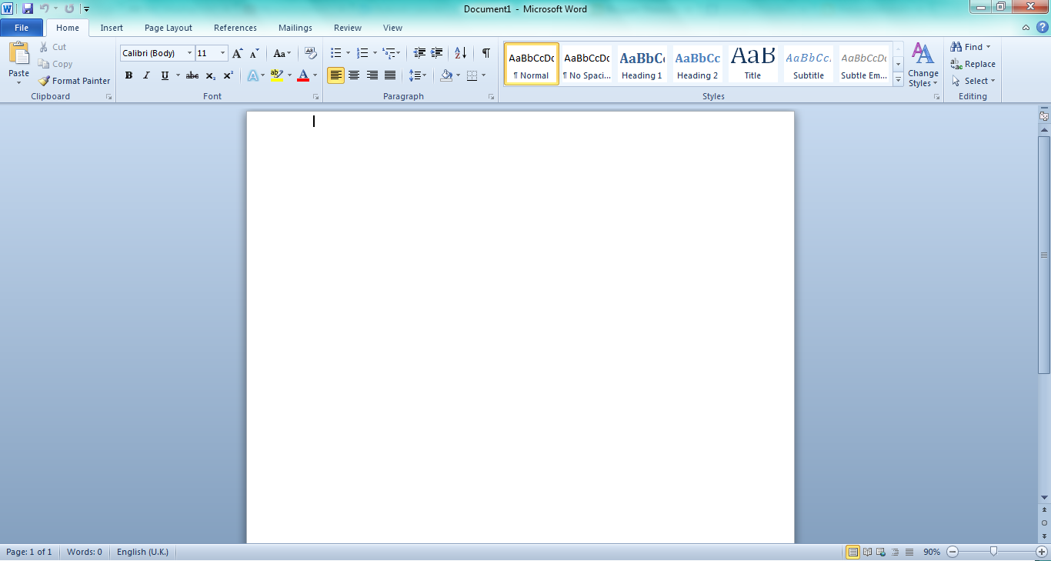The height and width of the screenshot is (561, 1051).
Task: Toggle bold formatting
Action: 128,75
